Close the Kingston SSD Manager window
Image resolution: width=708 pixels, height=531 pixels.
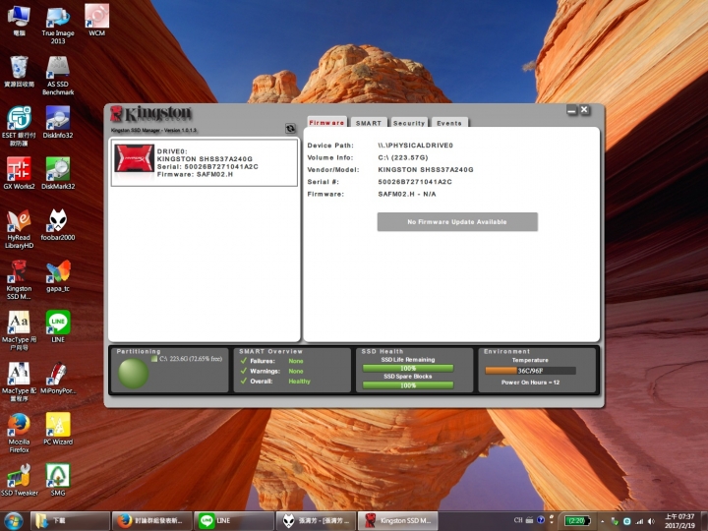[584, 110]
